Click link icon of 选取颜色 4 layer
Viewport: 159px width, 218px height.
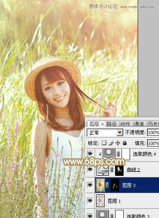click(118, 154)
